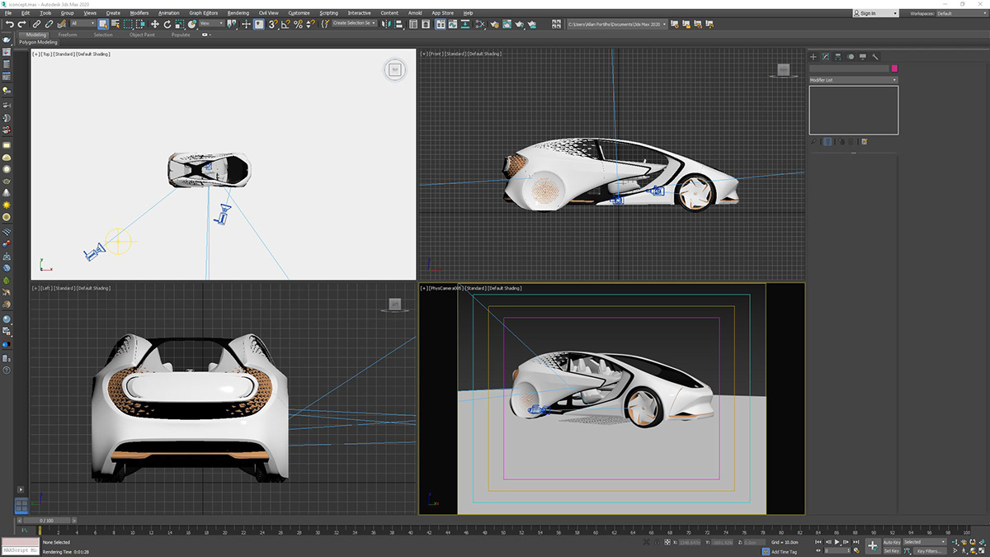
Task: Click the Undo icon in the toolbar
Action: coord(10,25)
